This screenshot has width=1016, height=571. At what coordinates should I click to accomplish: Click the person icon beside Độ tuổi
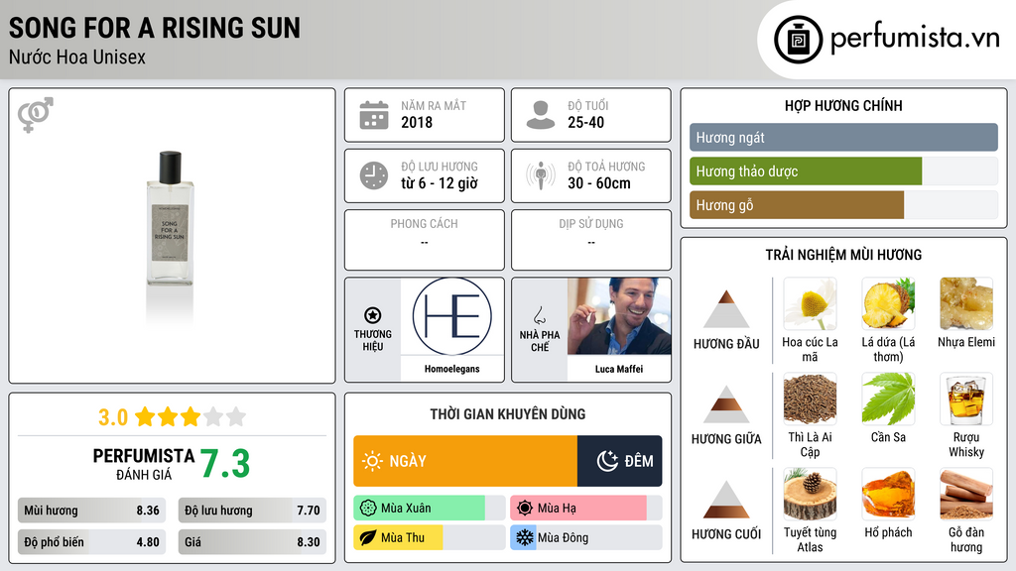(541, 115)
